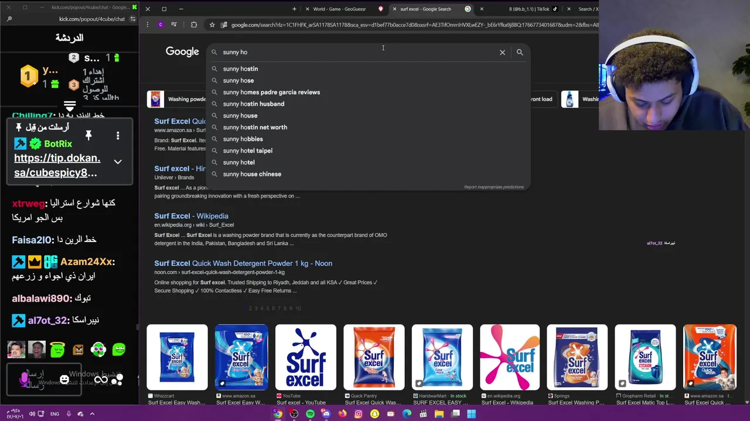Choose suggestion 'sunny hostin'

coord(368,69)
